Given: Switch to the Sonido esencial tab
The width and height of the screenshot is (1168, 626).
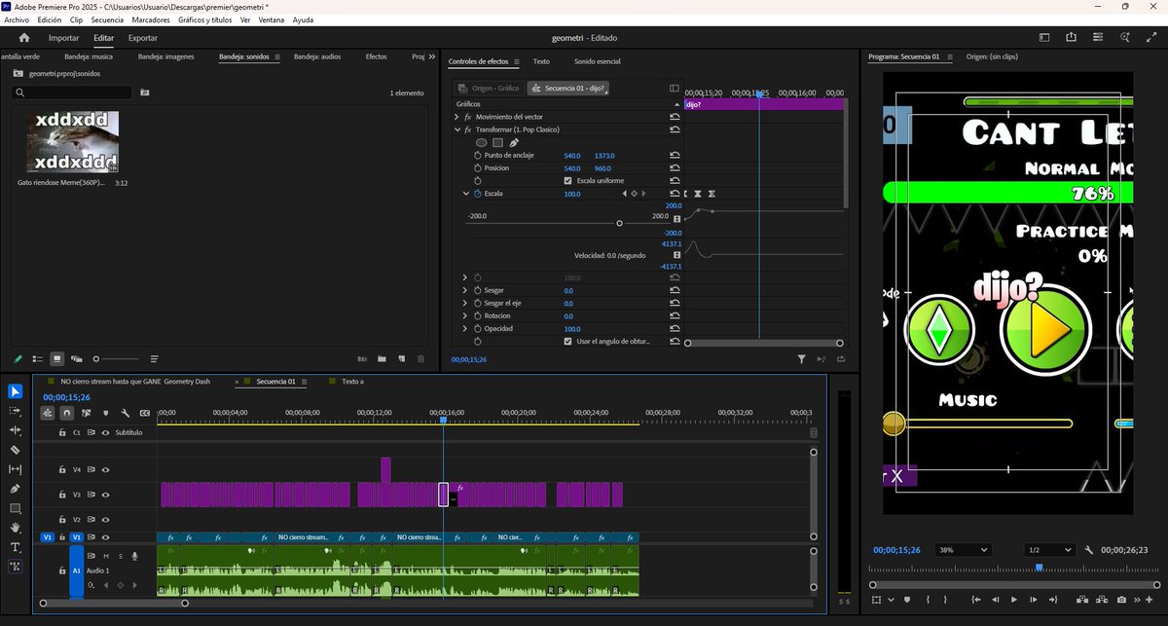Looking at the screenshot, I should tap(598, 61).
